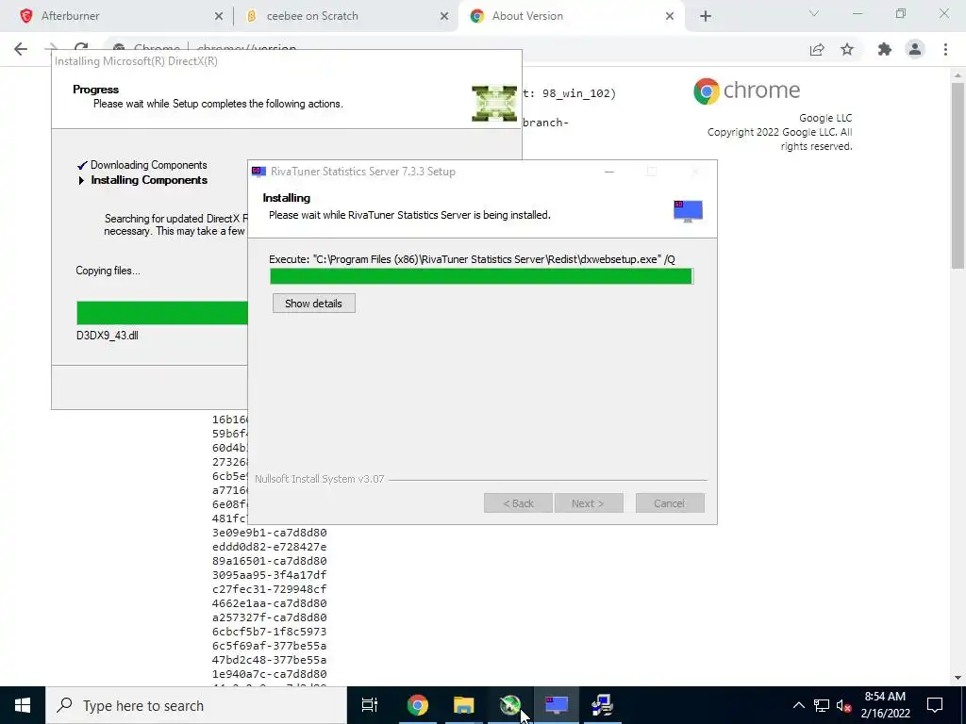The height and width of the screenshot is (724, 966).
Task: Click the Nullsoft Install System v3.07 text
Action: [x=319, y=479]
